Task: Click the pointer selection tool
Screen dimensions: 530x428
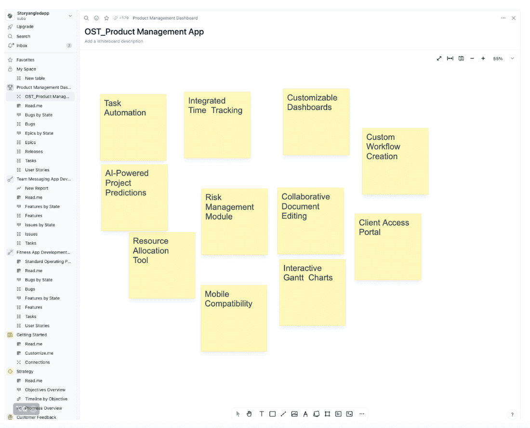Action: pyautogui.click(x=238, y=414)
